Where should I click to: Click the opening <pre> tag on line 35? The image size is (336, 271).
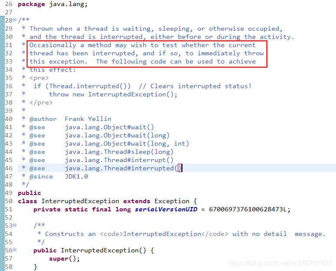pos(39,78)
